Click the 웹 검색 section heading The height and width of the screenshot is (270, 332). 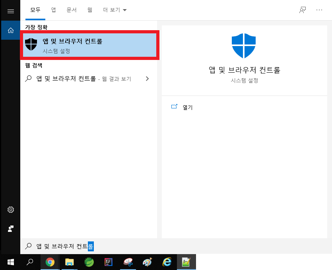(x=33, y=65)
